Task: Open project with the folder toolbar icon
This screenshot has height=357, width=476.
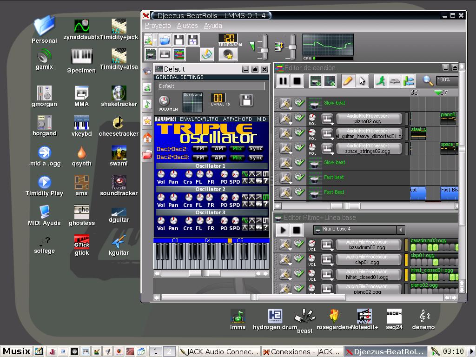Action: (165, 40)
